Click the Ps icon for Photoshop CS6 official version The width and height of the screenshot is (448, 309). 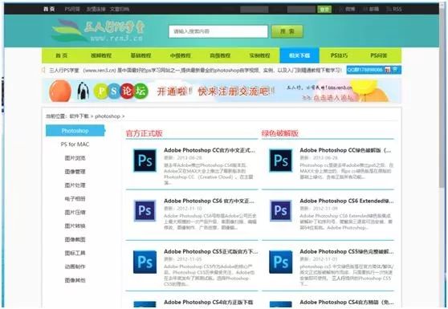coord(145,211)
